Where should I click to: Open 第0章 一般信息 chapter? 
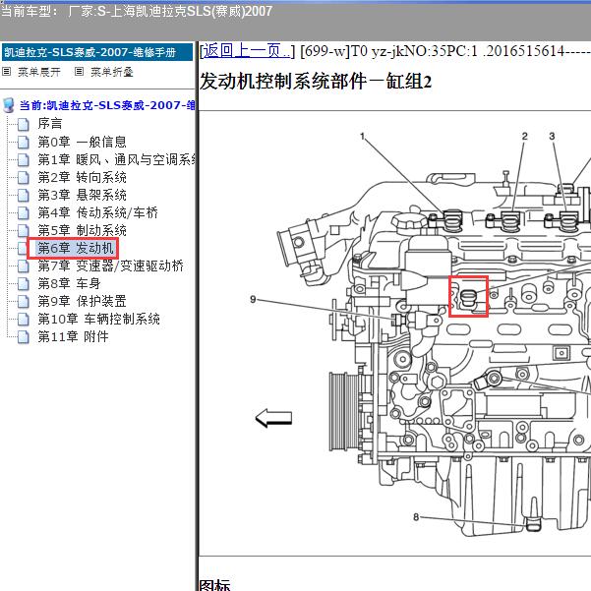[x=82, y=142]
